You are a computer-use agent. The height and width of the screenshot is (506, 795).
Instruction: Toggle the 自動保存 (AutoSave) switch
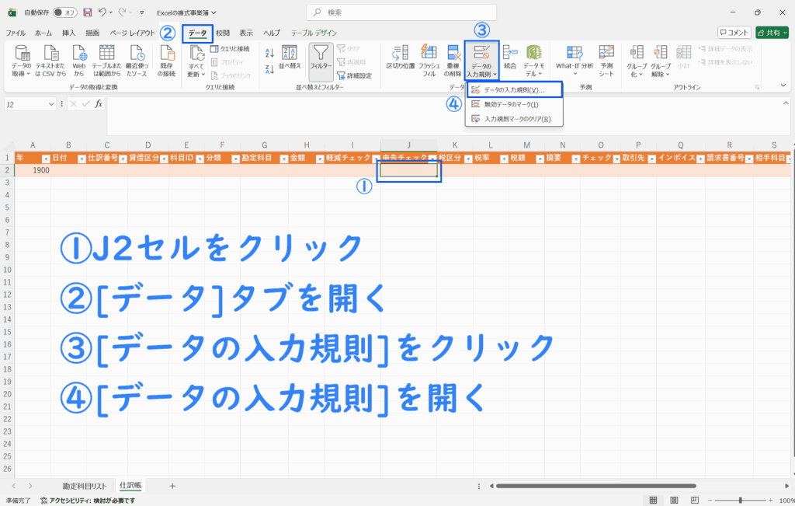pyautogui.click(x=64, y=12)
